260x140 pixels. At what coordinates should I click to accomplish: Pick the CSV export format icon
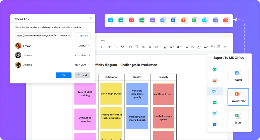point(226,20)
